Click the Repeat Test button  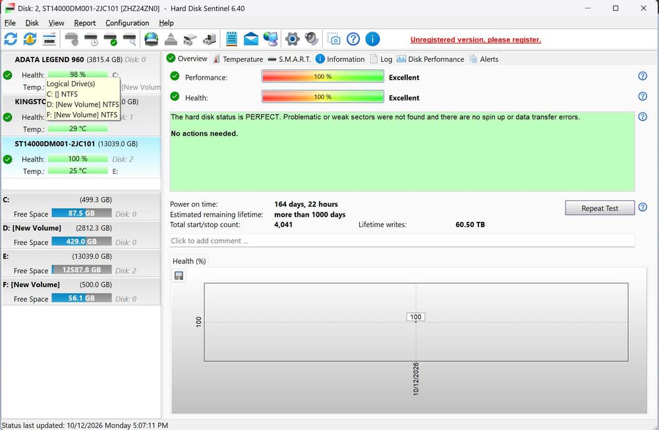tap(600, 208)
